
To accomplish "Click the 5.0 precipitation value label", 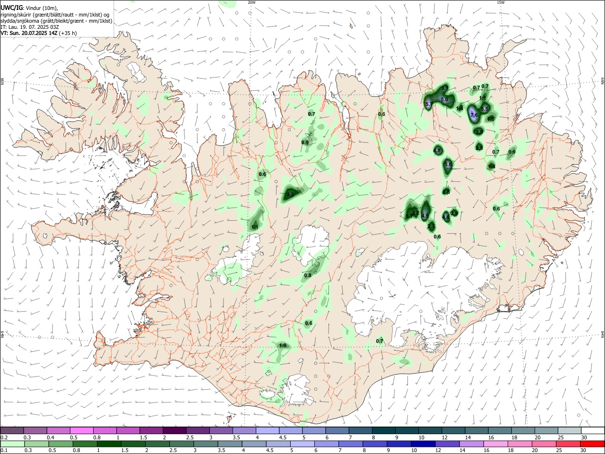I will pos(444,99).
